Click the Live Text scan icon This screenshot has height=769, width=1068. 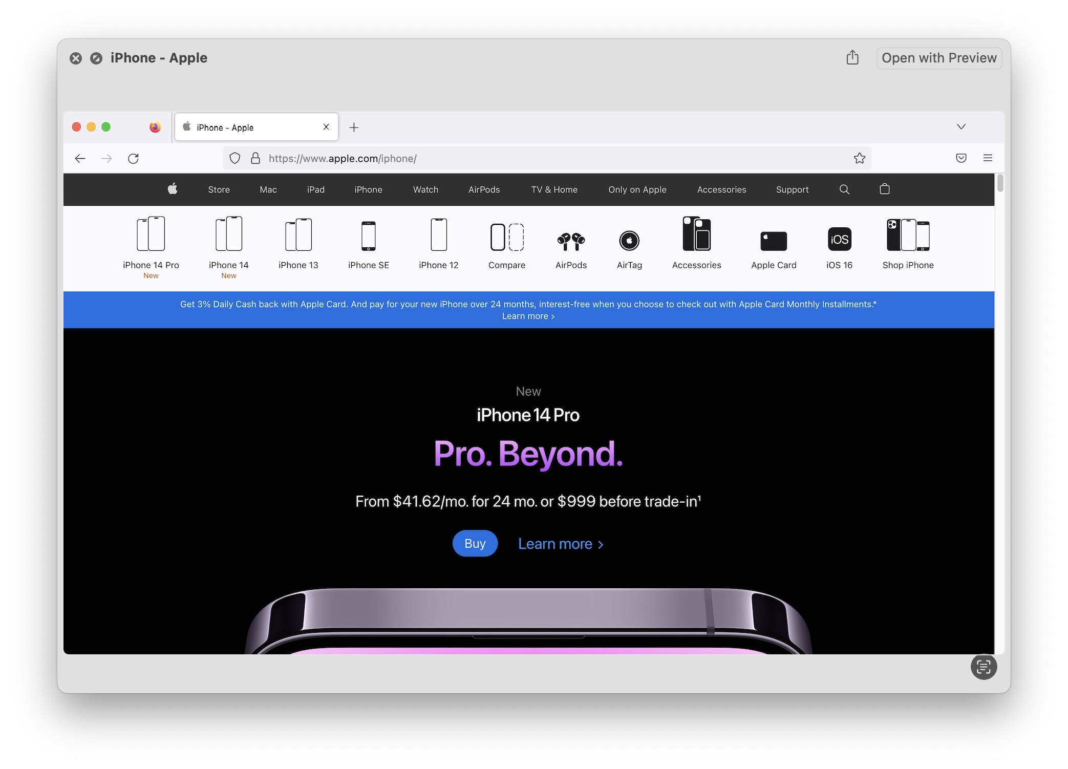pos(984,667)
